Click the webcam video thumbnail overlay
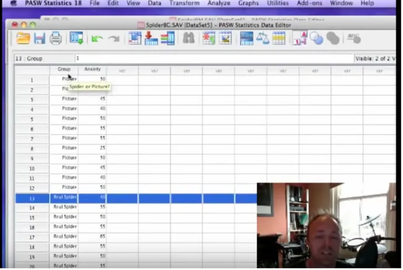The width and height of the screenshot is (403, 270). [326, 226]
